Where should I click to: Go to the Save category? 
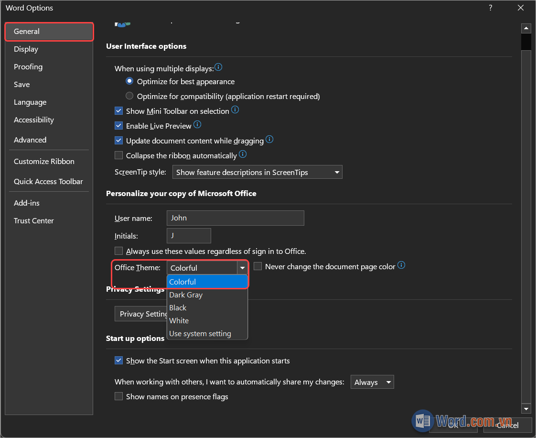[x=49, y=85]
